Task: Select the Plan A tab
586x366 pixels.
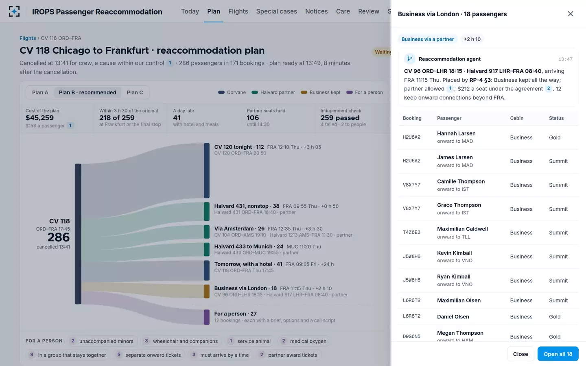Action: tap(40, 92)
